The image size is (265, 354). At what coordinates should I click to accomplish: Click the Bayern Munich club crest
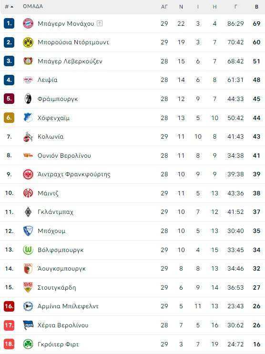[28, 23]
